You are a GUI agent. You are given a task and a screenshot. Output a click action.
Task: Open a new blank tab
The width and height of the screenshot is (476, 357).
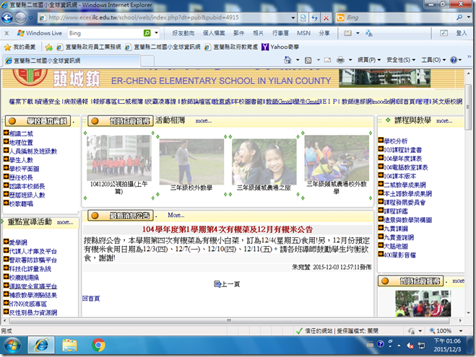click(x=147, y=61)
